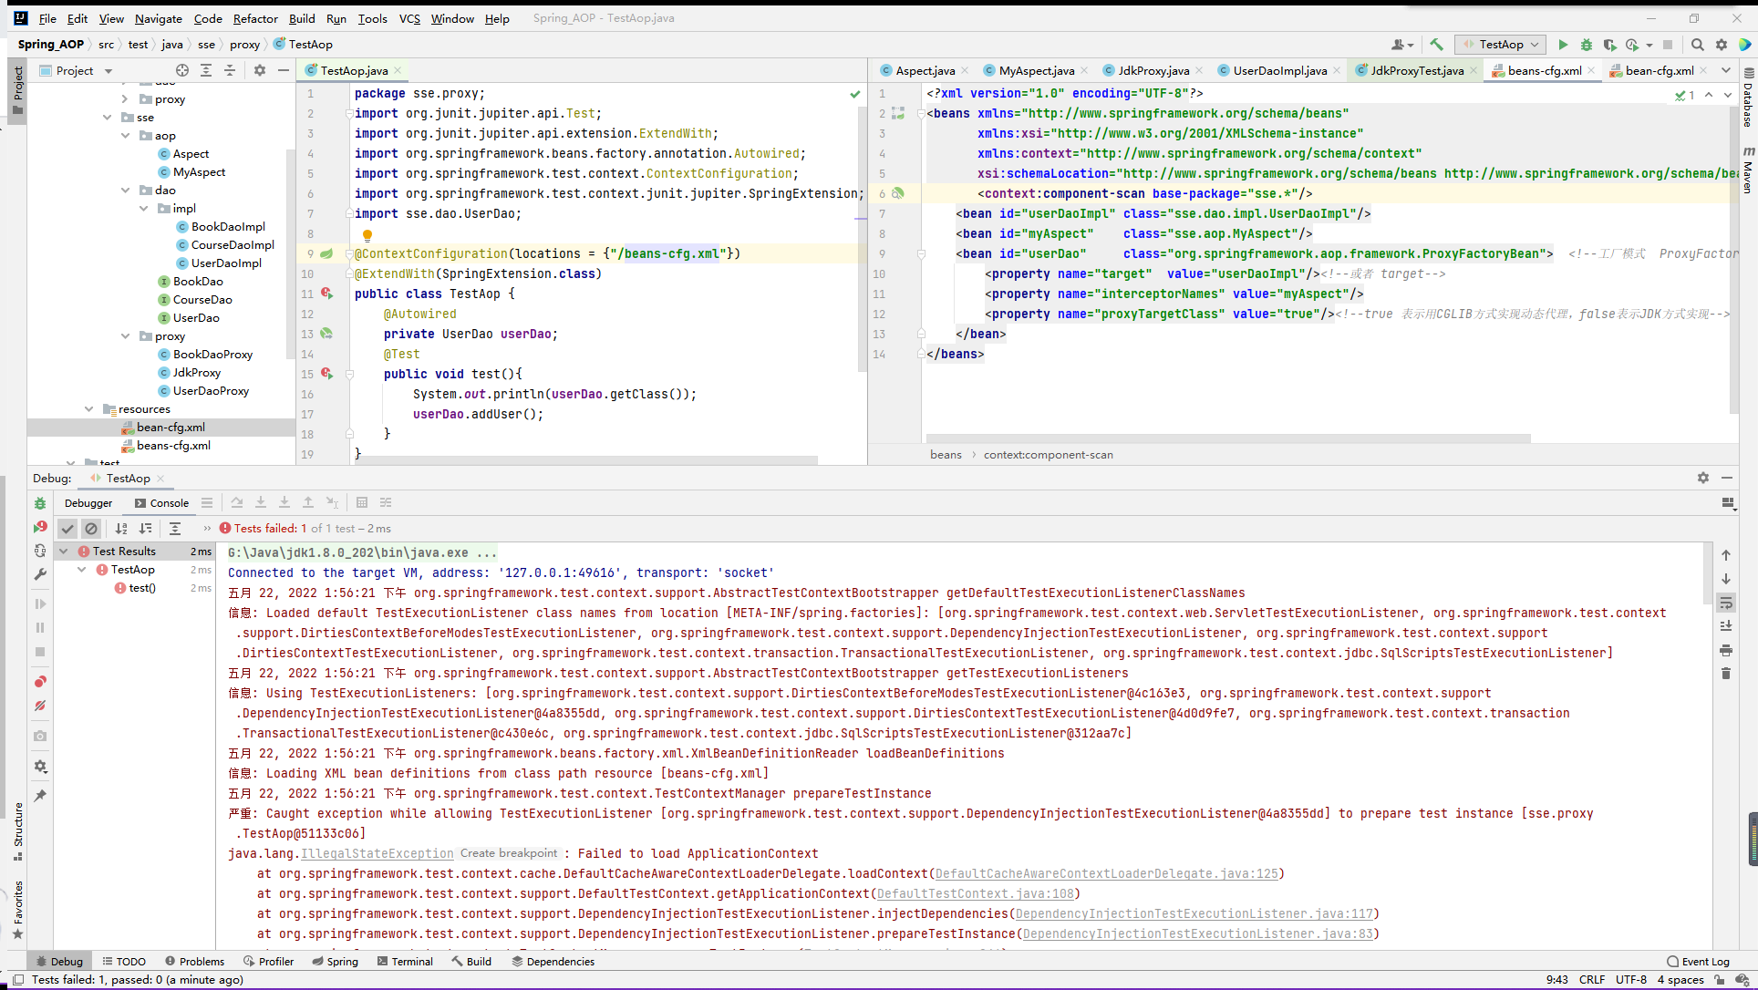Viewport: 1758px width, 990px height.
Task: Switch to the Console output tab
Action: pyautogui.click(x=160, y=502)
